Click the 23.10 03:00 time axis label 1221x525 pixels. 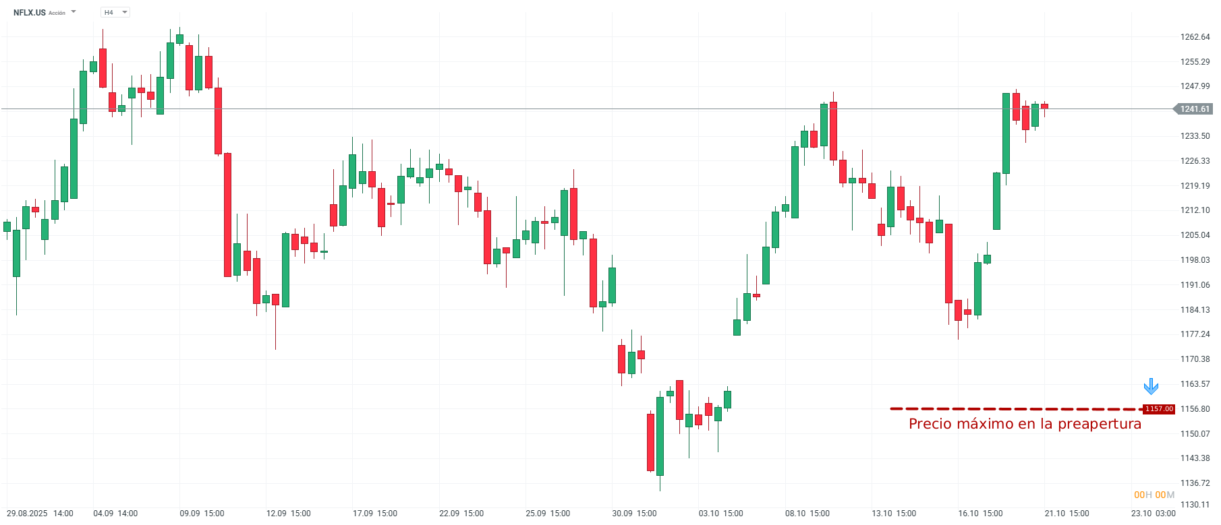[x=1153, y=514]
